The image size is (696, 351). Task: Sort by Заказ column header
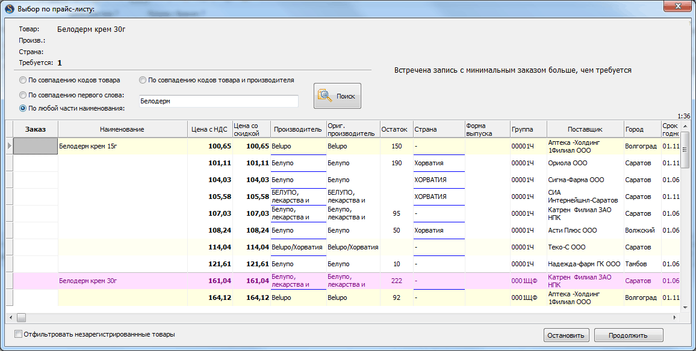tap(36, 129)
